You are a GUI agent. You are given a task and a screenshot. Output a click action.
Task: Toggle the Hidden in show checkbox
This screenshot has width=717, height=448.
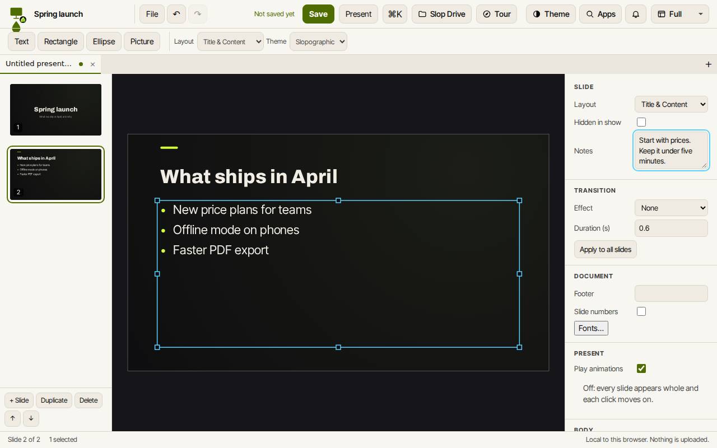click(x=641, y=122)
